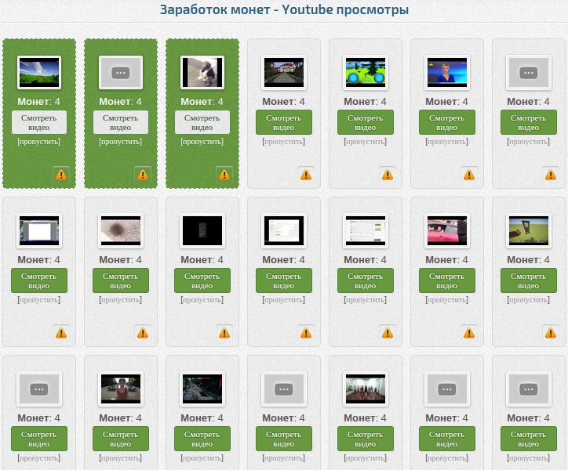Open the brown blotch thumbnail
Image resolution: width=568 pixels, height=470 pixels.
pos(121,230)
